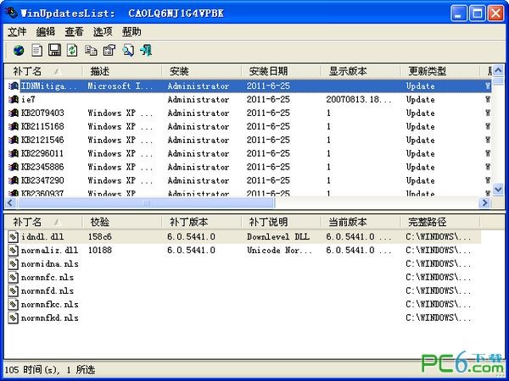Sort lower list by 当前版本 column
509x381 pixels.
(x=361, y=222)
